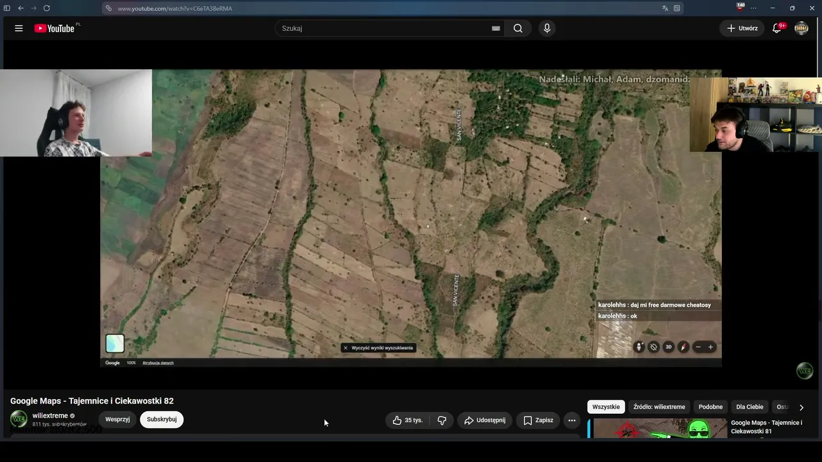Click the Wesprzyj button
The image size is (822, 462).
point(118,420)
